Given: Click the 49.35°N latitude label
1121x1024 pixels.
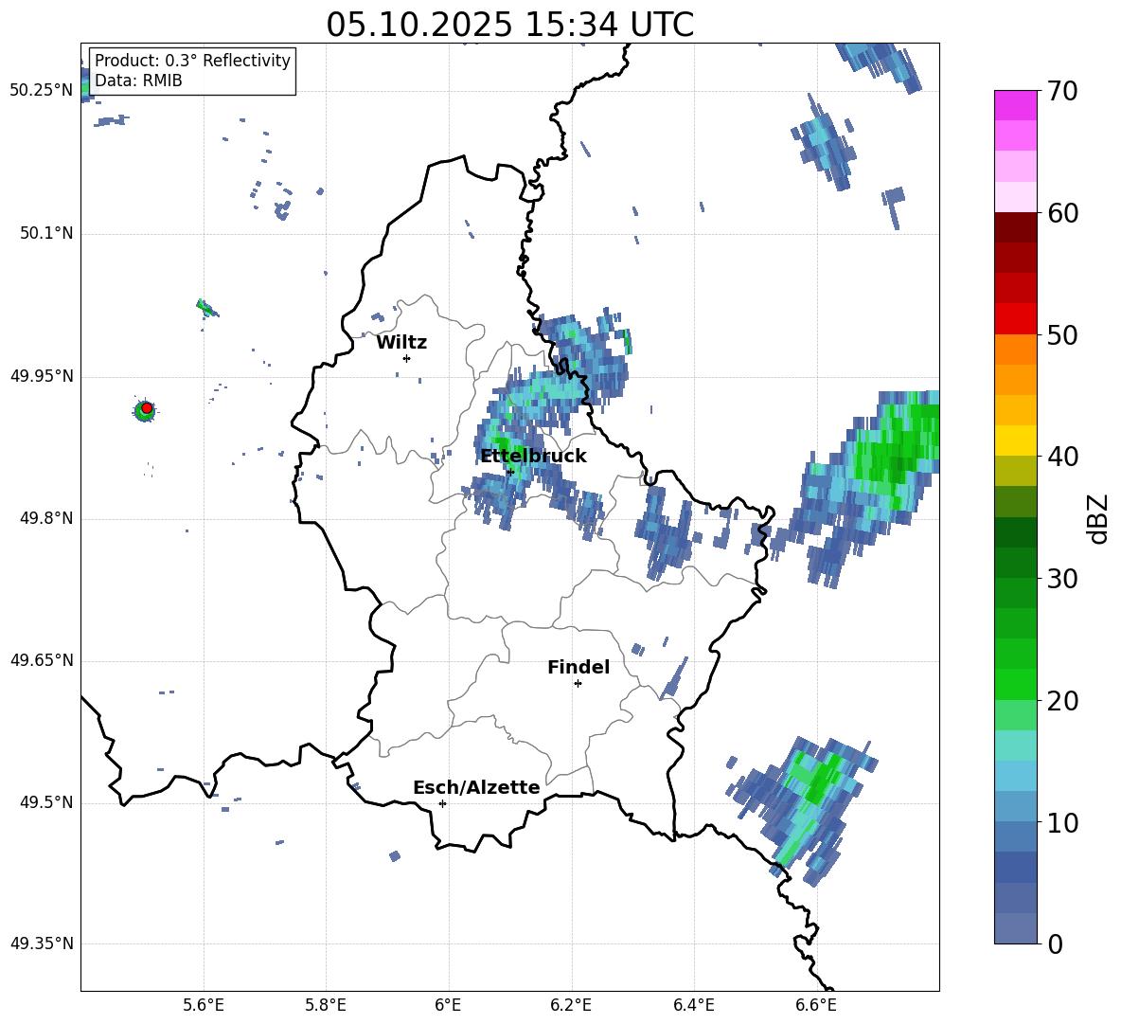Looking at the screenshot, I should 41,943.
